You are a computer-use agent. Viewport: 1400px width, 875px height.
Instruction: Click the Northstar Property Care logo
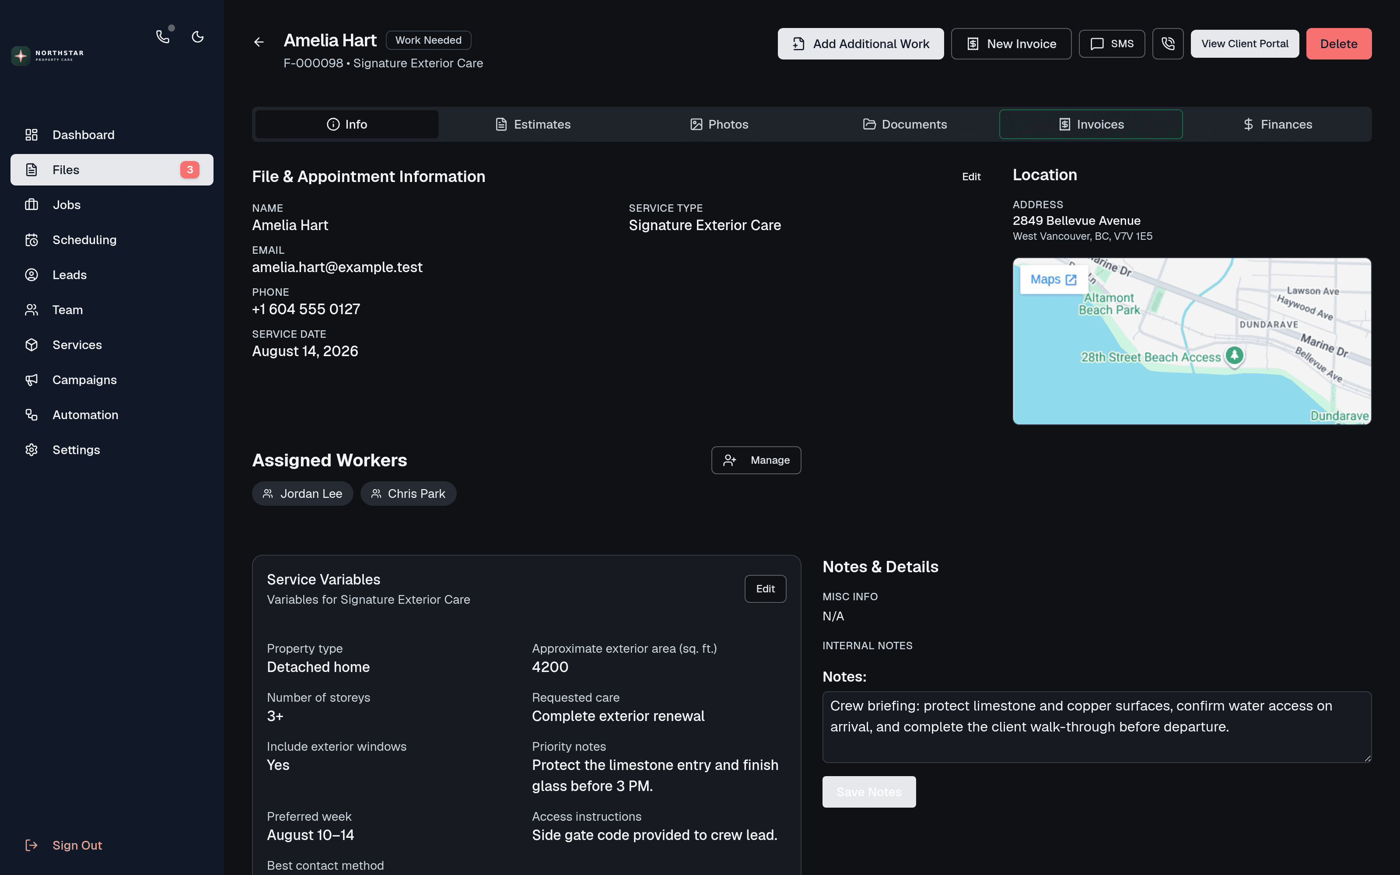(48, 56)
